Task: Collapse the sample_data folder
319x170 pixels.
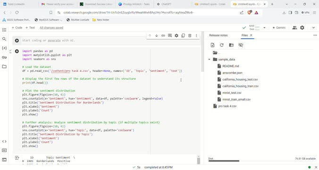Action: click(x=209, y=59)
